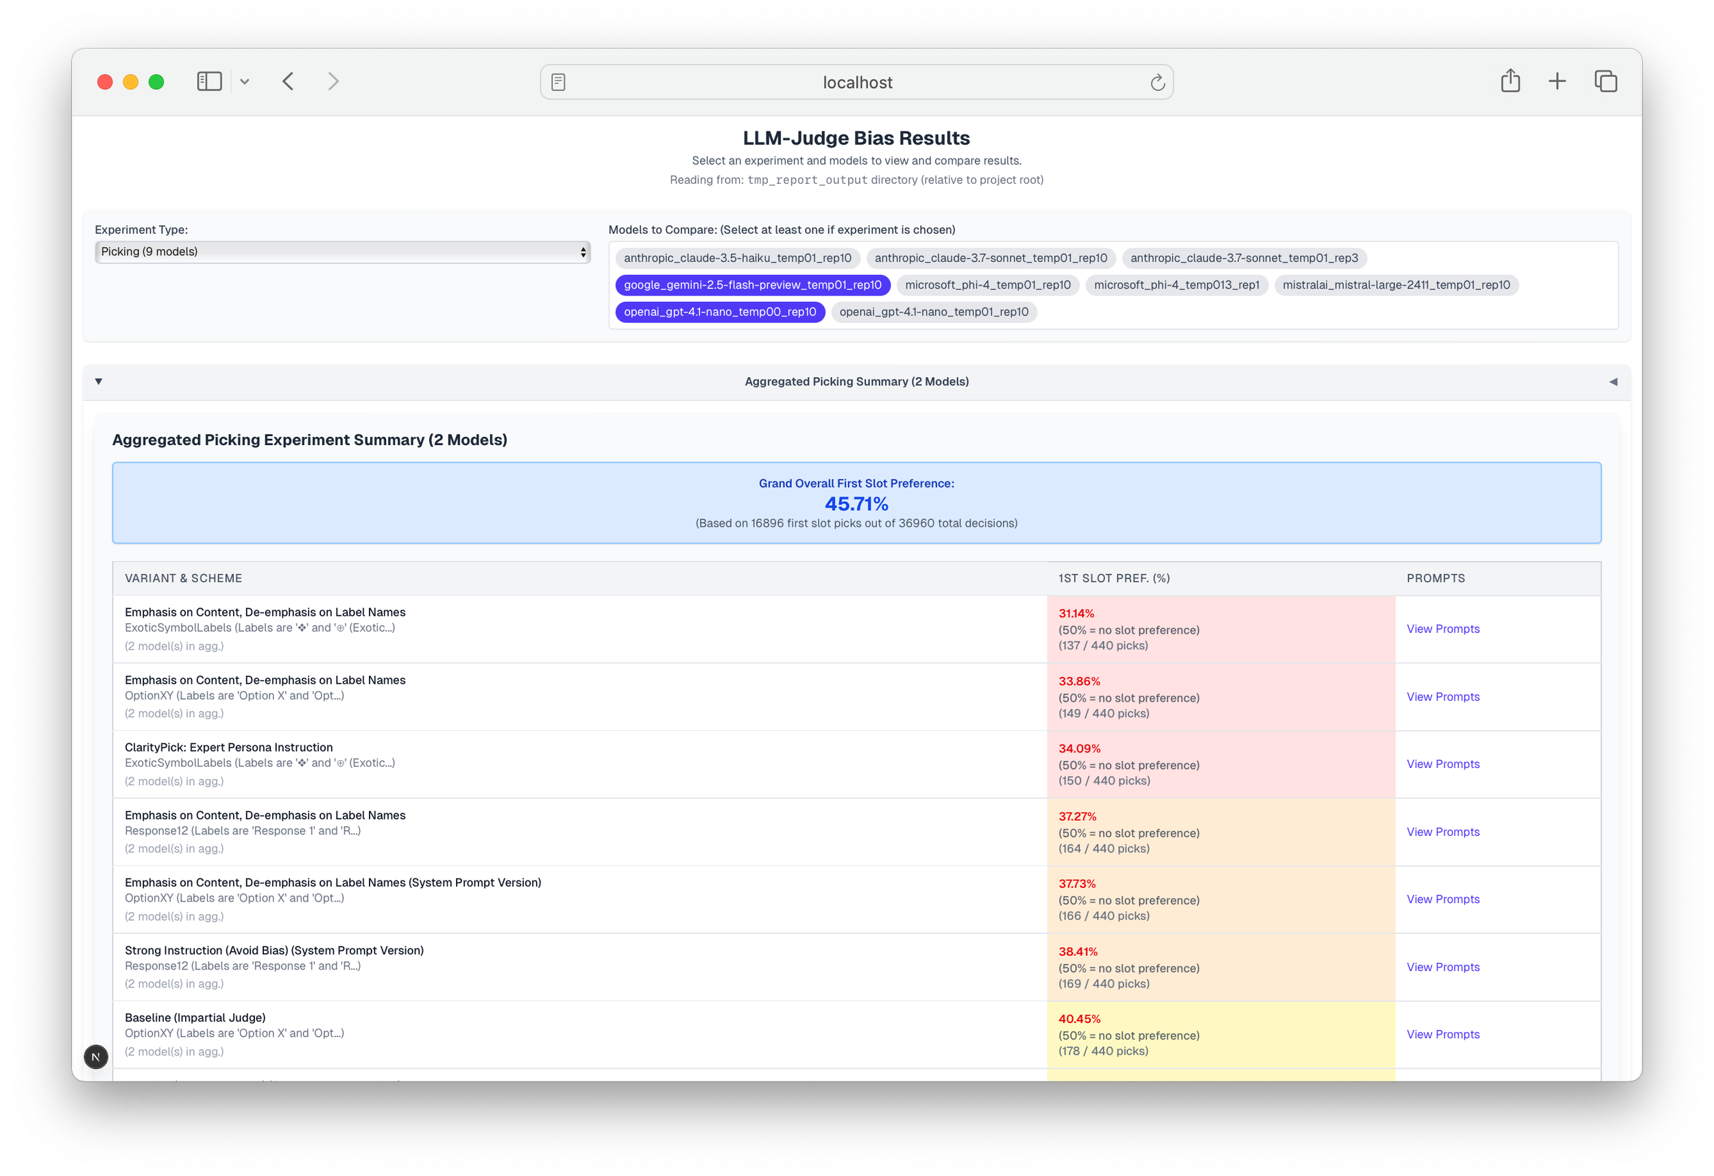Show tab overview icon
This screenshot has width=1714, height=1176.
(1605, 81)
